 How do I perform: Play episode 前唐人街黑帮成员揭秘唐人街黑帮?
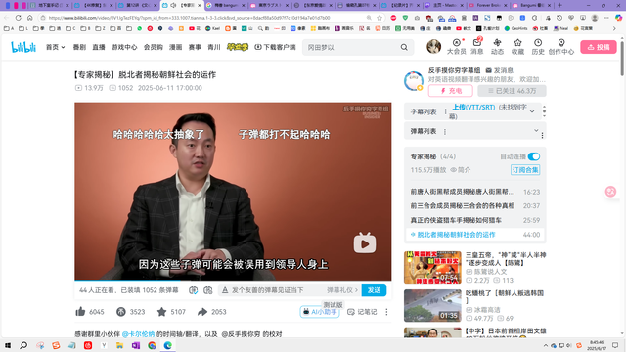(x=475, y=192)
